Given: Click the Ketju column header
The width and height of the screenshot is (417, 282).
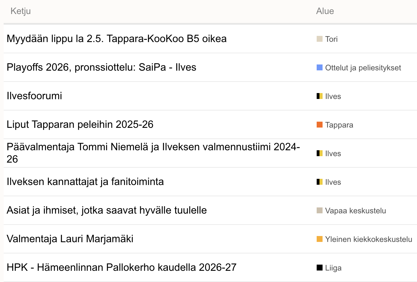Looking at the screenshot, I should [21, 11].
